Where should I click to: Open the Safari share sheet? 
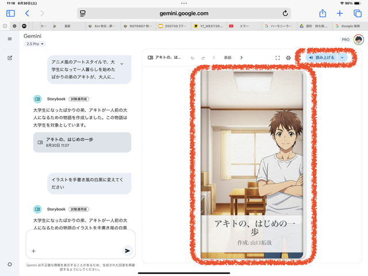click(323, 13)
